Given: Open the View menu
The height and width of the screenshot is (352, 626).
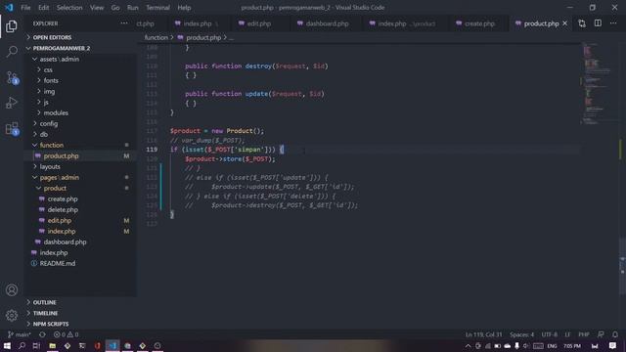Looking at the screenshot, I should click(x=97, y=8).
